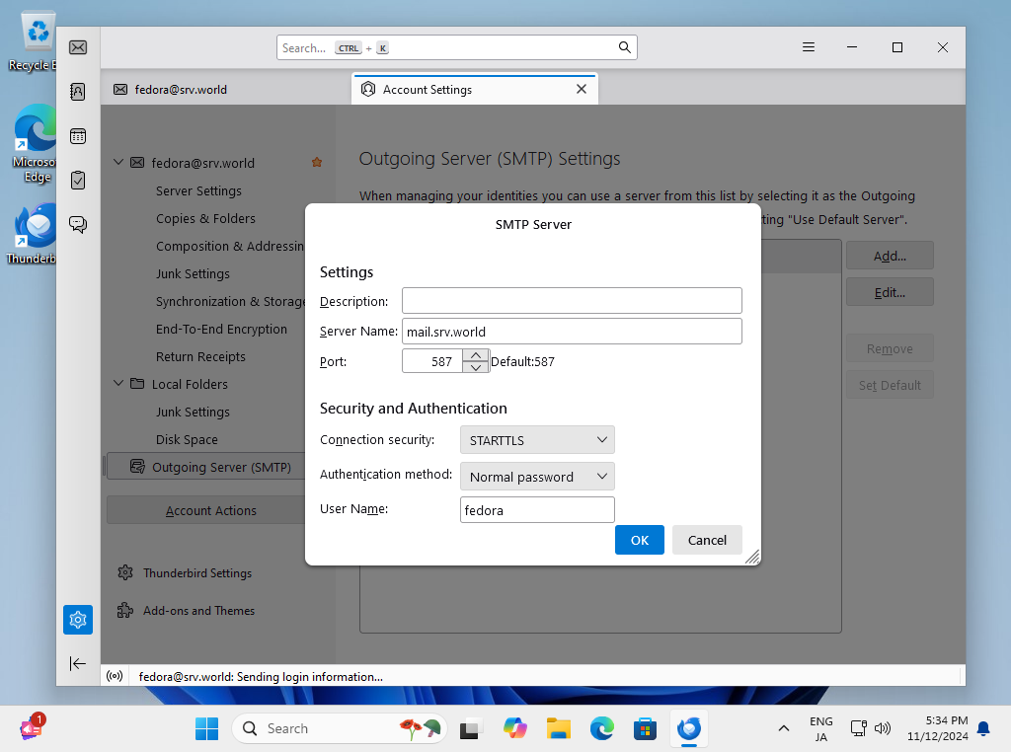Open Microsoft Store from taskbar

tap(645, 728)
